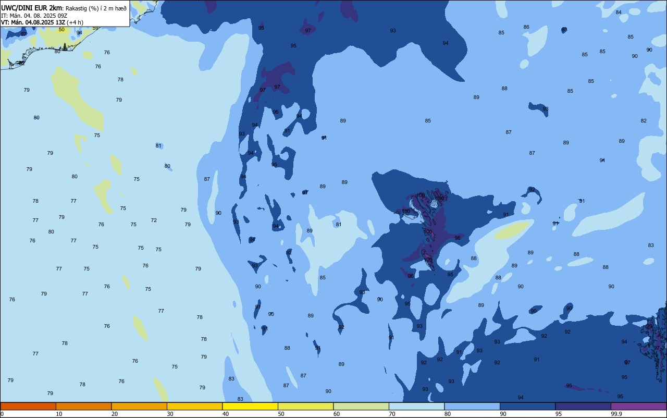Click the 80–90 medium blue legend band
Image resolution: width=667 pixels, height=418 pixels.
[x=472, y=406]
